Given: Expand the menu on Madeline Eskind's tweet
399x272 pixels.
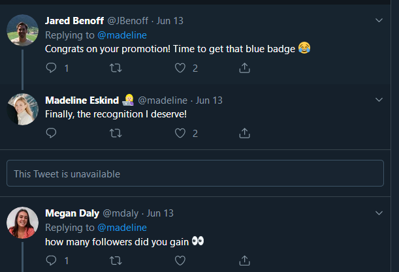Looking at the screenshot, I should (x=380, y=100).
